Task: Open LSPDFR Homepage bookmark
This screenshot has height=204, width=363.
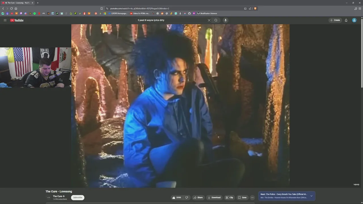Action: coord(118,13)
